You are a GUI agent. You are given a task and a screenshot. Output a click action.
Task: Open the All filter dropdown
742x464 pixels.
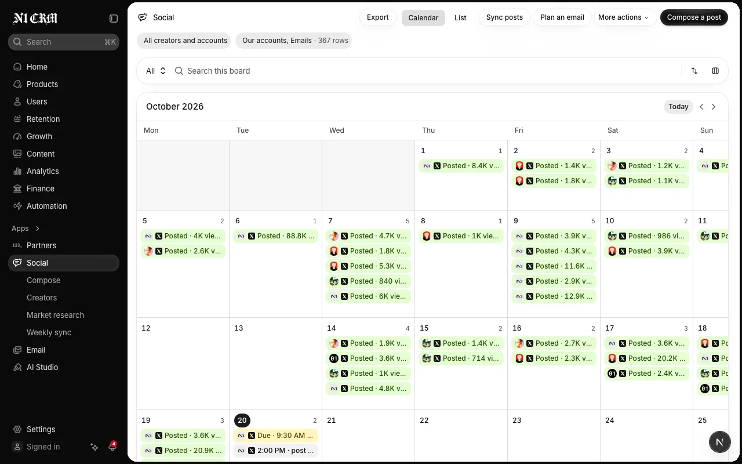(x=156, y=71)
